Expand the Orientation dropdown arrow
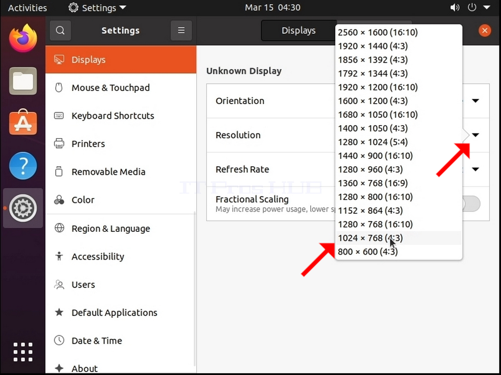Viewport: 501px width, 375px height. pos(476,101)
